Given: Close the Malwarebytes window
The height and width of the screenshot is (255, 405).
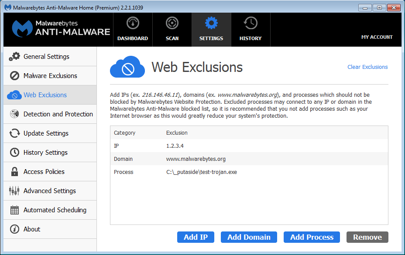Looking at the screenshot, I should pos(394,7).
